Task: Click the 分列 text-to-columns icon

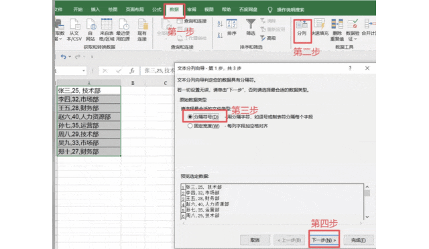Action: coord(302,25)
